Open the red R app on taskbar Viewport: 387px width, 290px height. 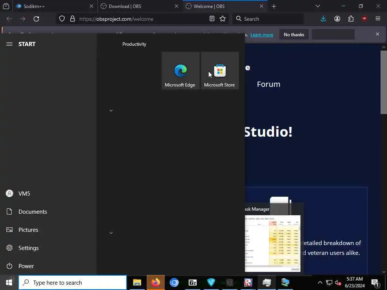(x=248, y=282)
